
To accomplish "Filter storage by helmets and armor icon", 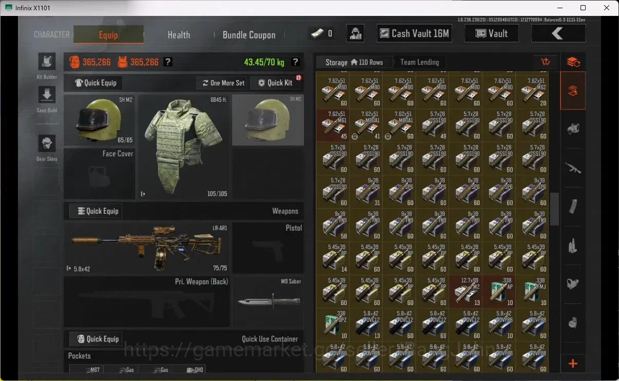I will [x=573, y=129].
